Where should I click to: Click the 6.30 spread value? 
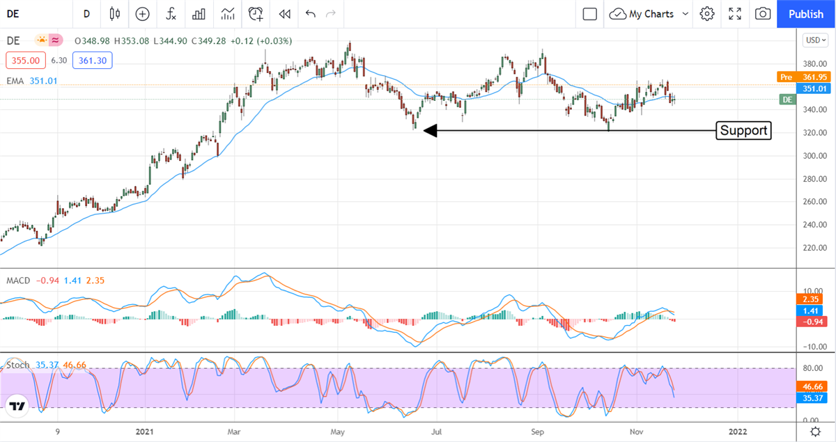pos(58,61)
